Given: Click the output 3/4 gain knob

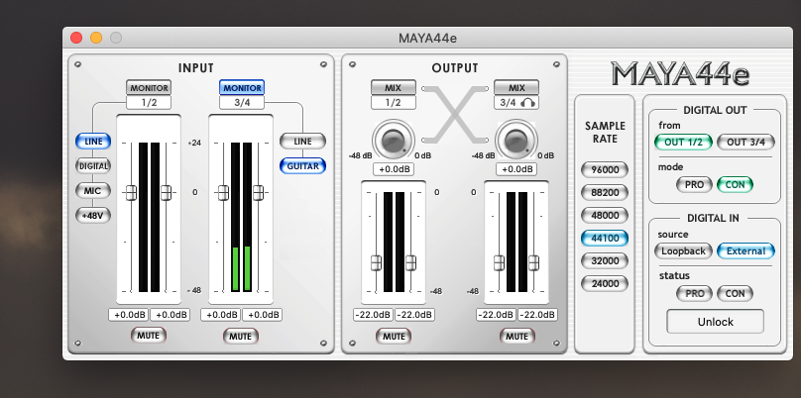Looking at the screenshot, I should [x=515, y=140].
